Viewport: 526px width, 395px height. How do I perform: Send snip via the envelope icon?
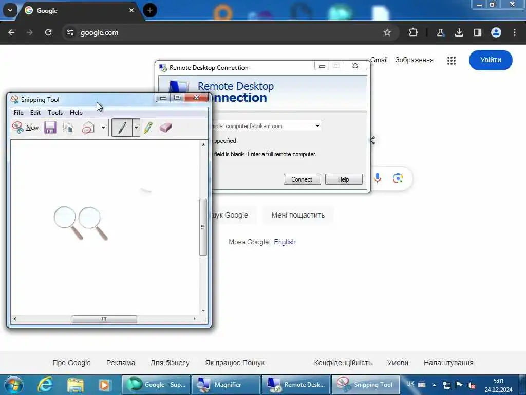88,128
